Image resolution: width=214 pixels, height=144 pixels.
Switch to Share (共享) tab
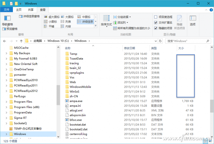[31, 10]
